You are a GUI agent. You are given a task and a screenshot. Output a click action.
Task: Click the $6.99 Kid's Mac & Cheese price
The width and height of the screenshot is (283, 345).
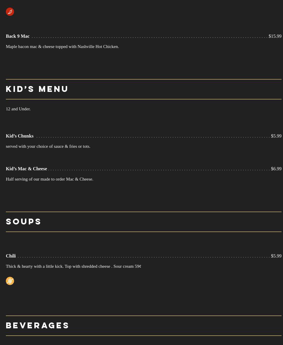click(x=276, y=169)
